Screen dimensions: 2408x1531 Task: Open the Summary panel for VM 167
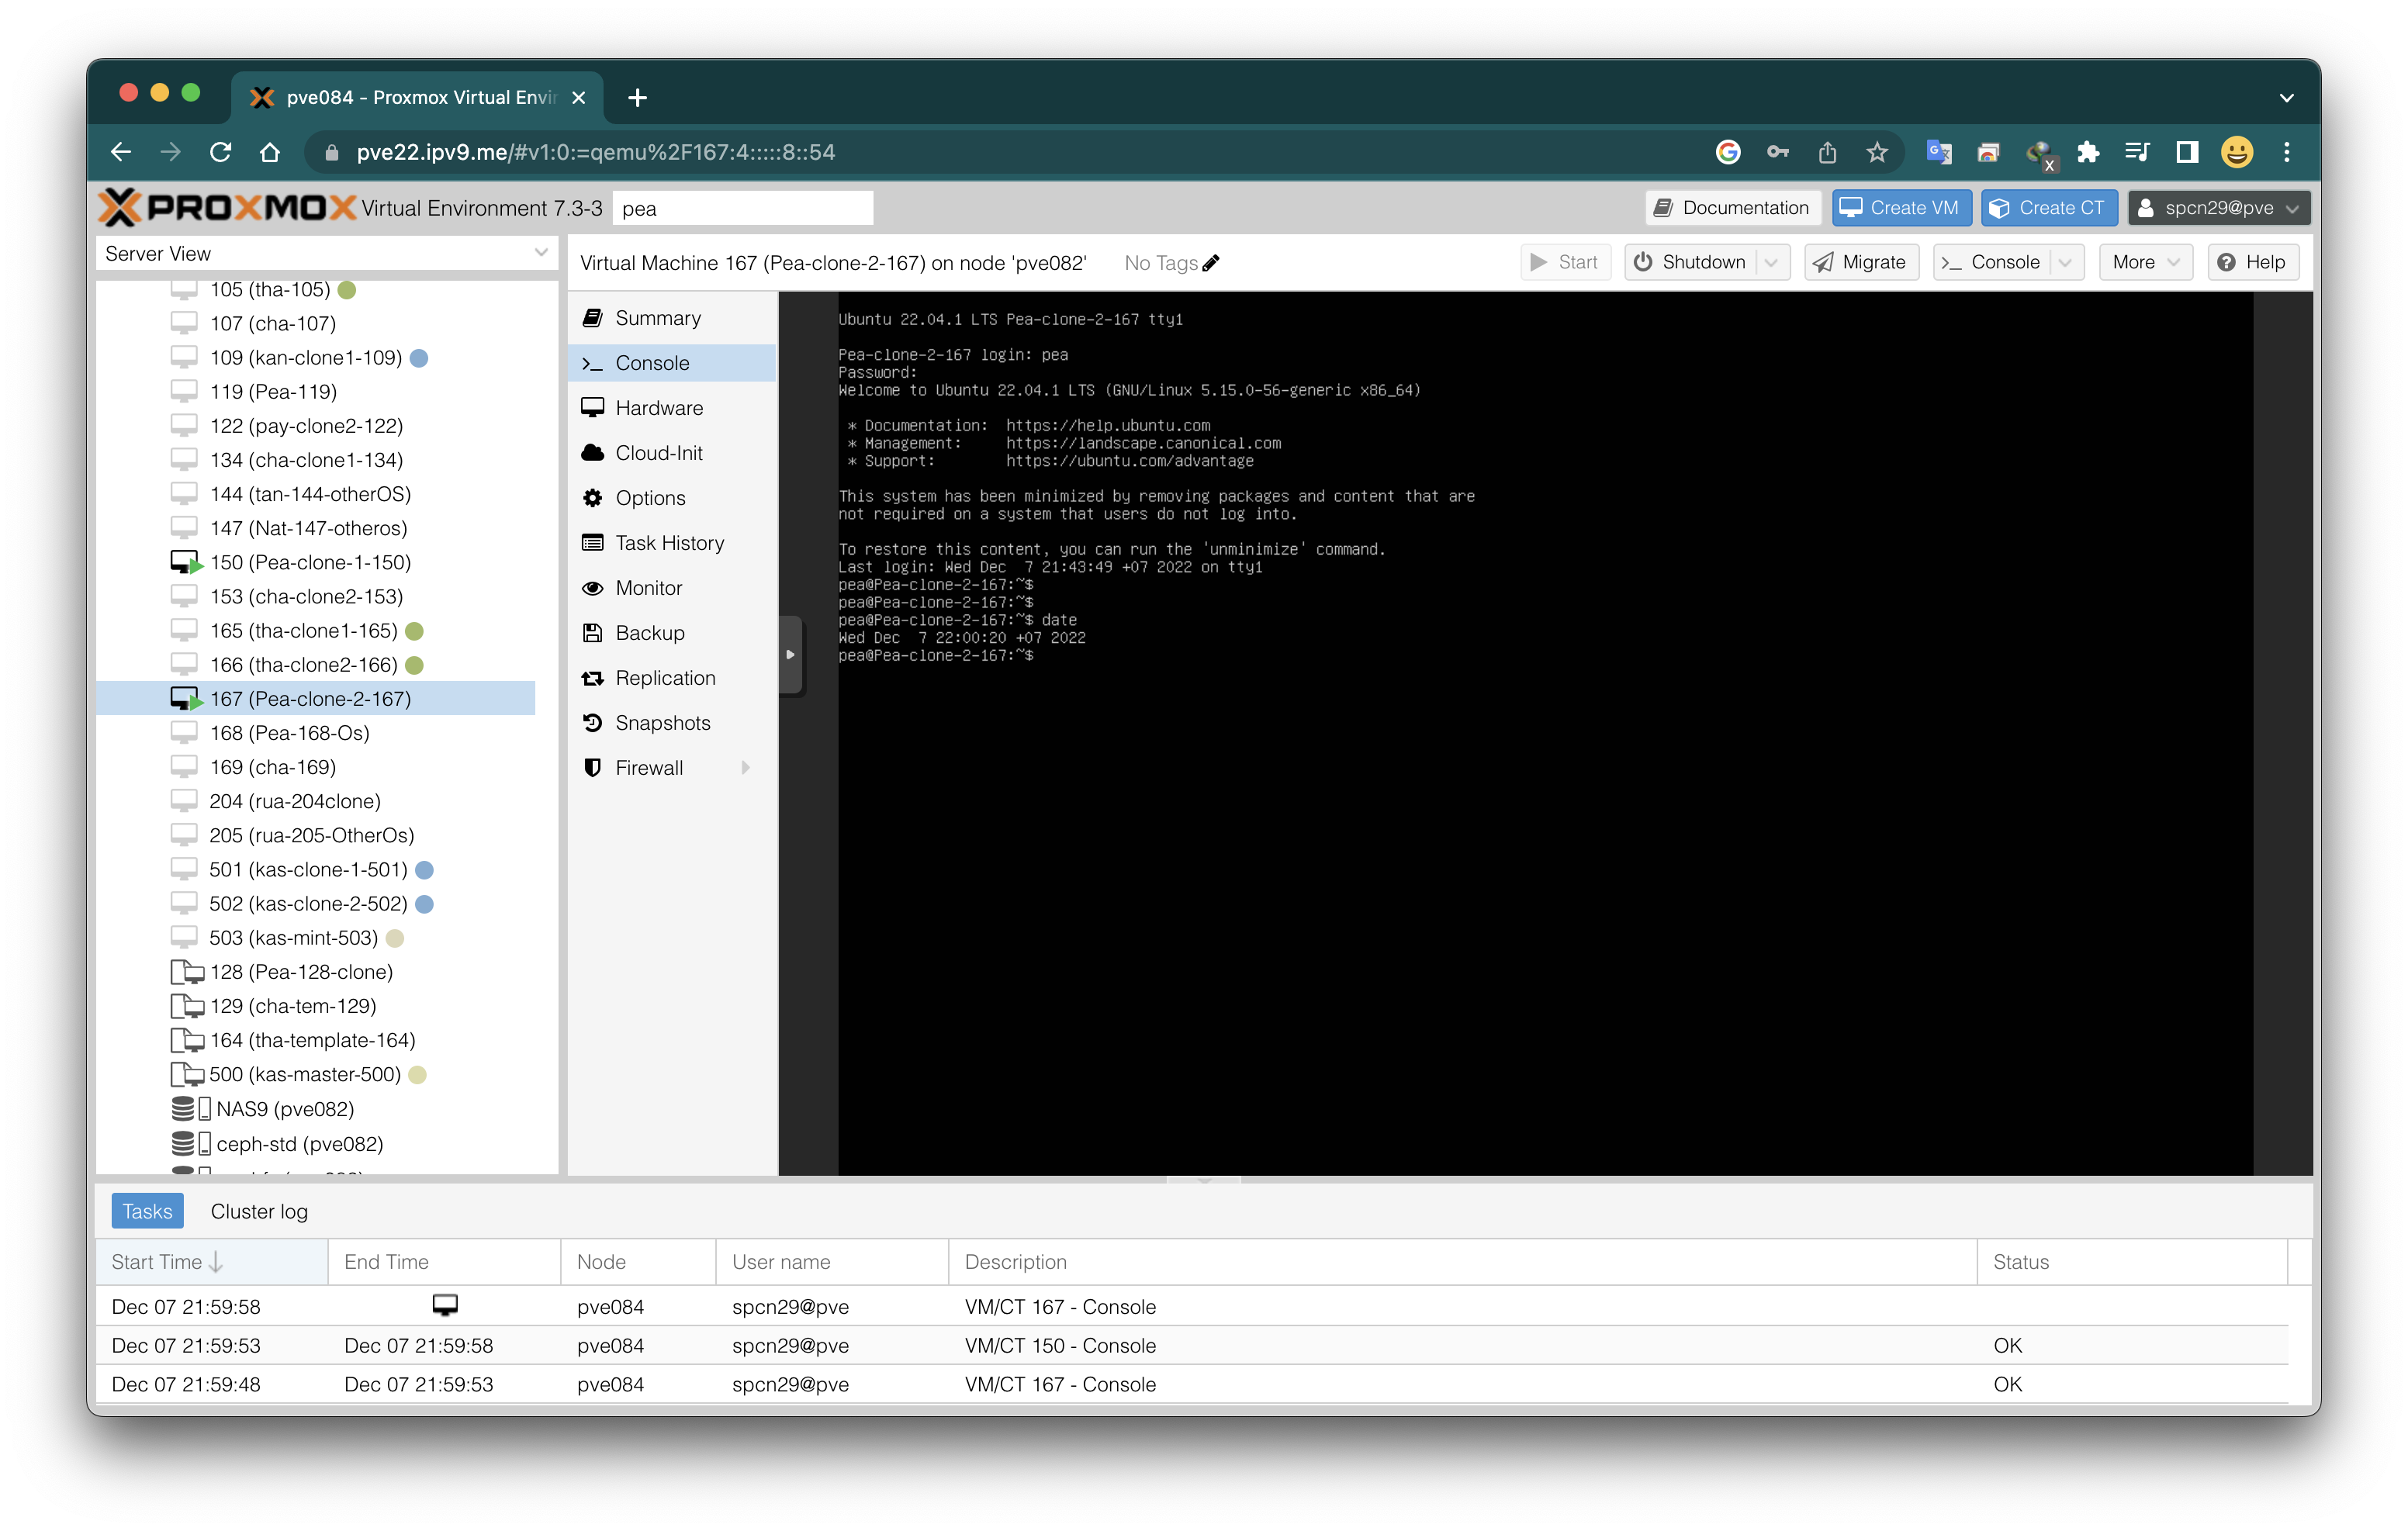tap(593, 317)
